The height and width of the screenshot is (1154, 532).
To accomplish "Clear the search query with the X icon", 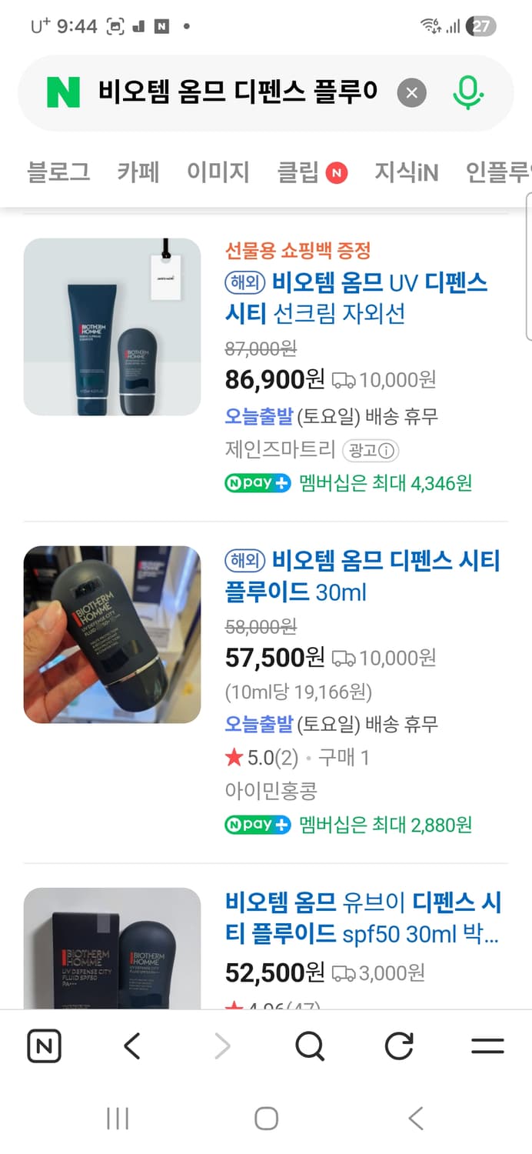I will tap(411, 92).
